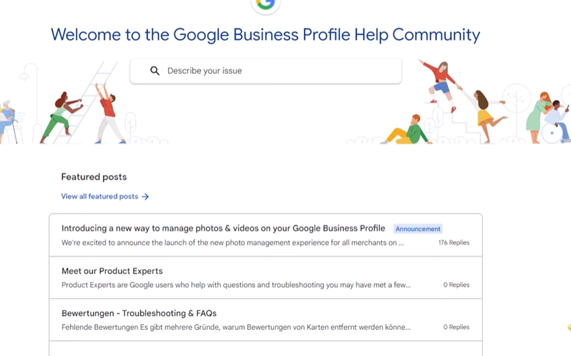Click 0 Replies on the Bewertungen post

pyautogui.click(x=456, y=327)
